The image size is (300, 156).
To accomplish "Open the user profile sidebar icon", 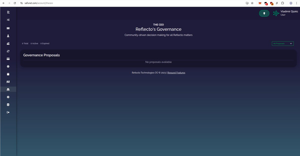I will click(8, 36).
